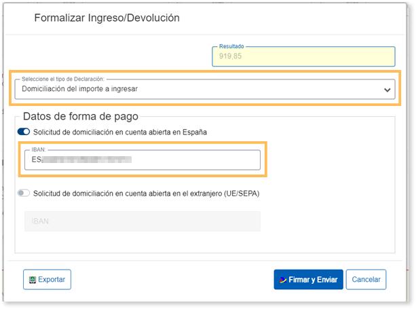416x309 pixels.
Task: Submit with the Firmar y Enviar button
Action: click(x=308, y=280)
